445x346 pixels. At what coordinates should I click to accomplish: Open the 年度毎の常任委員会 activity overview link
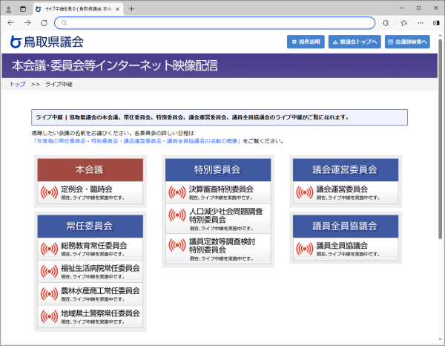click(x=137, y=141)
